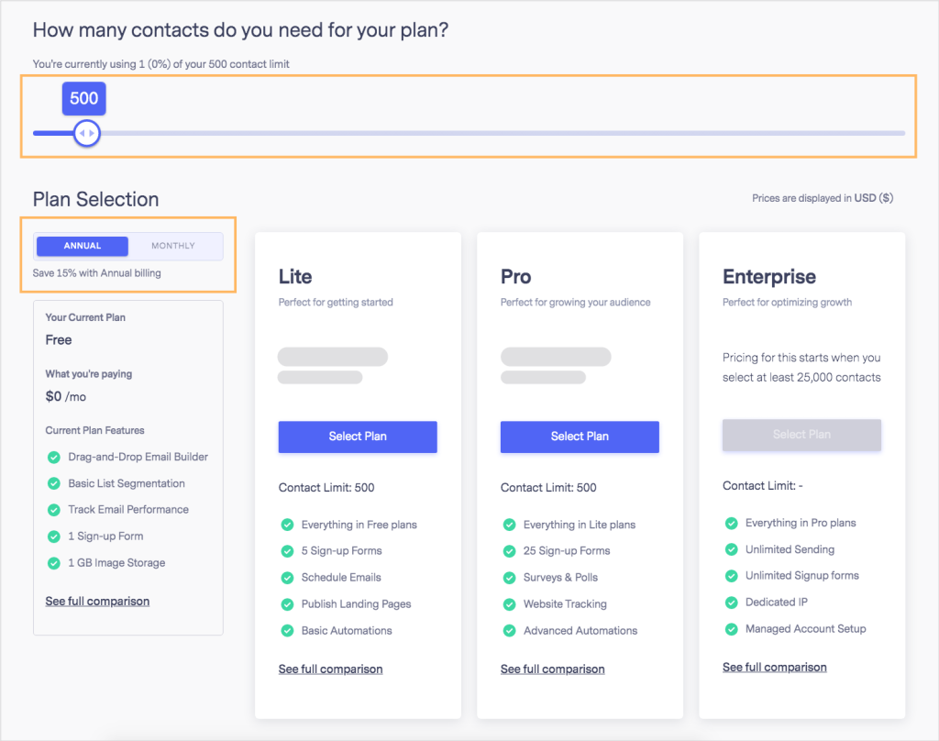Screen dimensions: 939x741
Task: Open full comparison link in Lite card
Action: click(x=330, y=669)
